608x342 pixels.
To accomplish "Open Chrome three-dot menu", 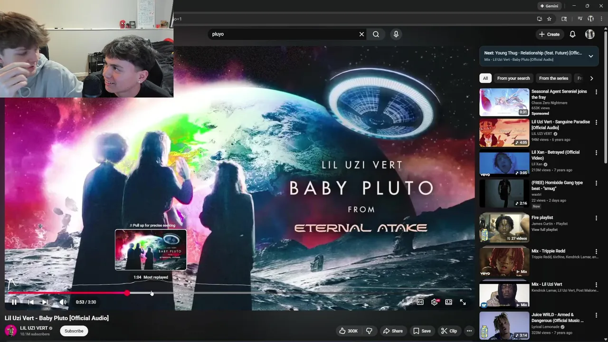I will [601, 19].
